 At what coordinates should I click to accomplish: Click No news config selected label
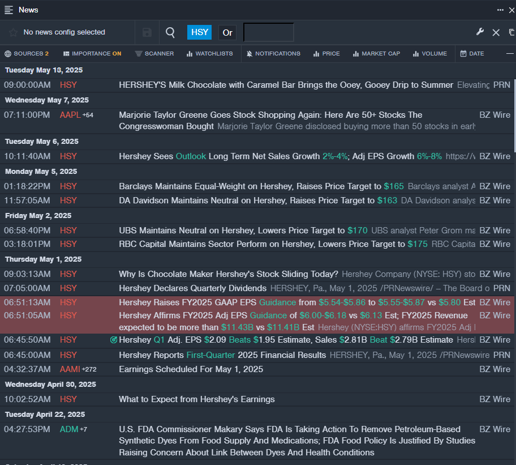coord(64,32)
